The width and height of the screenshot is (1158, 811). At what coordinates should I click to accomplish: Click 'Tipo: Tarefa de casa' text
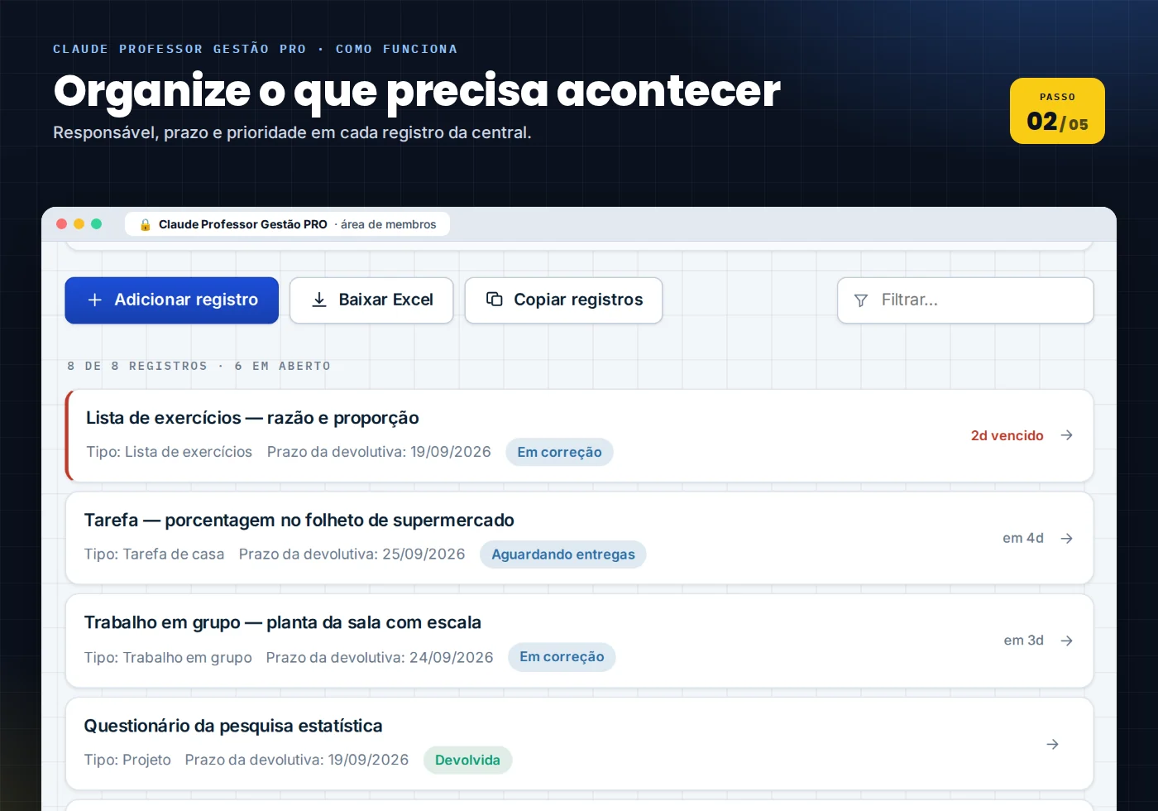pyautogui.click(x=154, y=554)
